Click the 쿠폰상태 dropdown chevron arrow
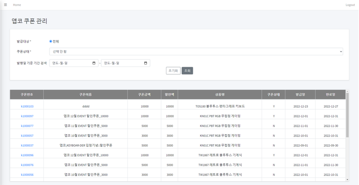This screenshot has height=185, width=359. pyautogui.click(x=341, y=51)
